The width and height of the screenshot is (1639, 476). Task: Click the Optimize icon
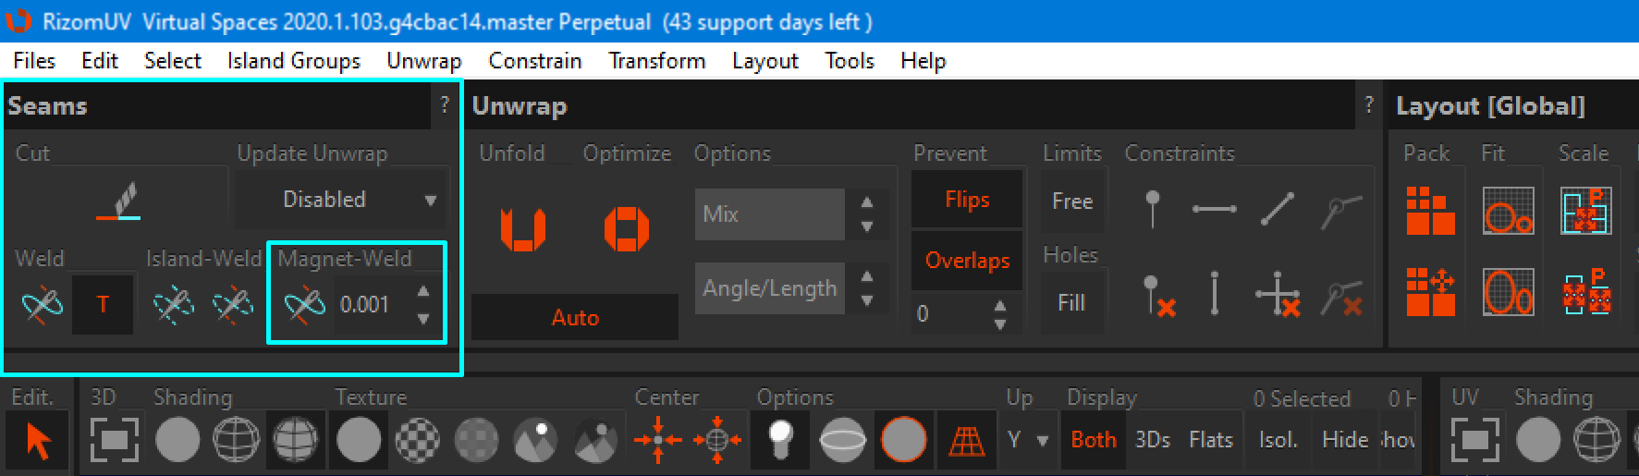(626, 228)
